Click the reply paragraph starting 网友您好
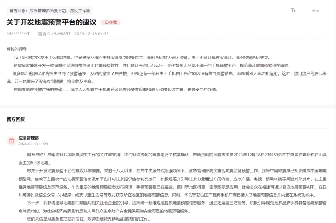Screen dimensions: 336x223 point(173,158)
